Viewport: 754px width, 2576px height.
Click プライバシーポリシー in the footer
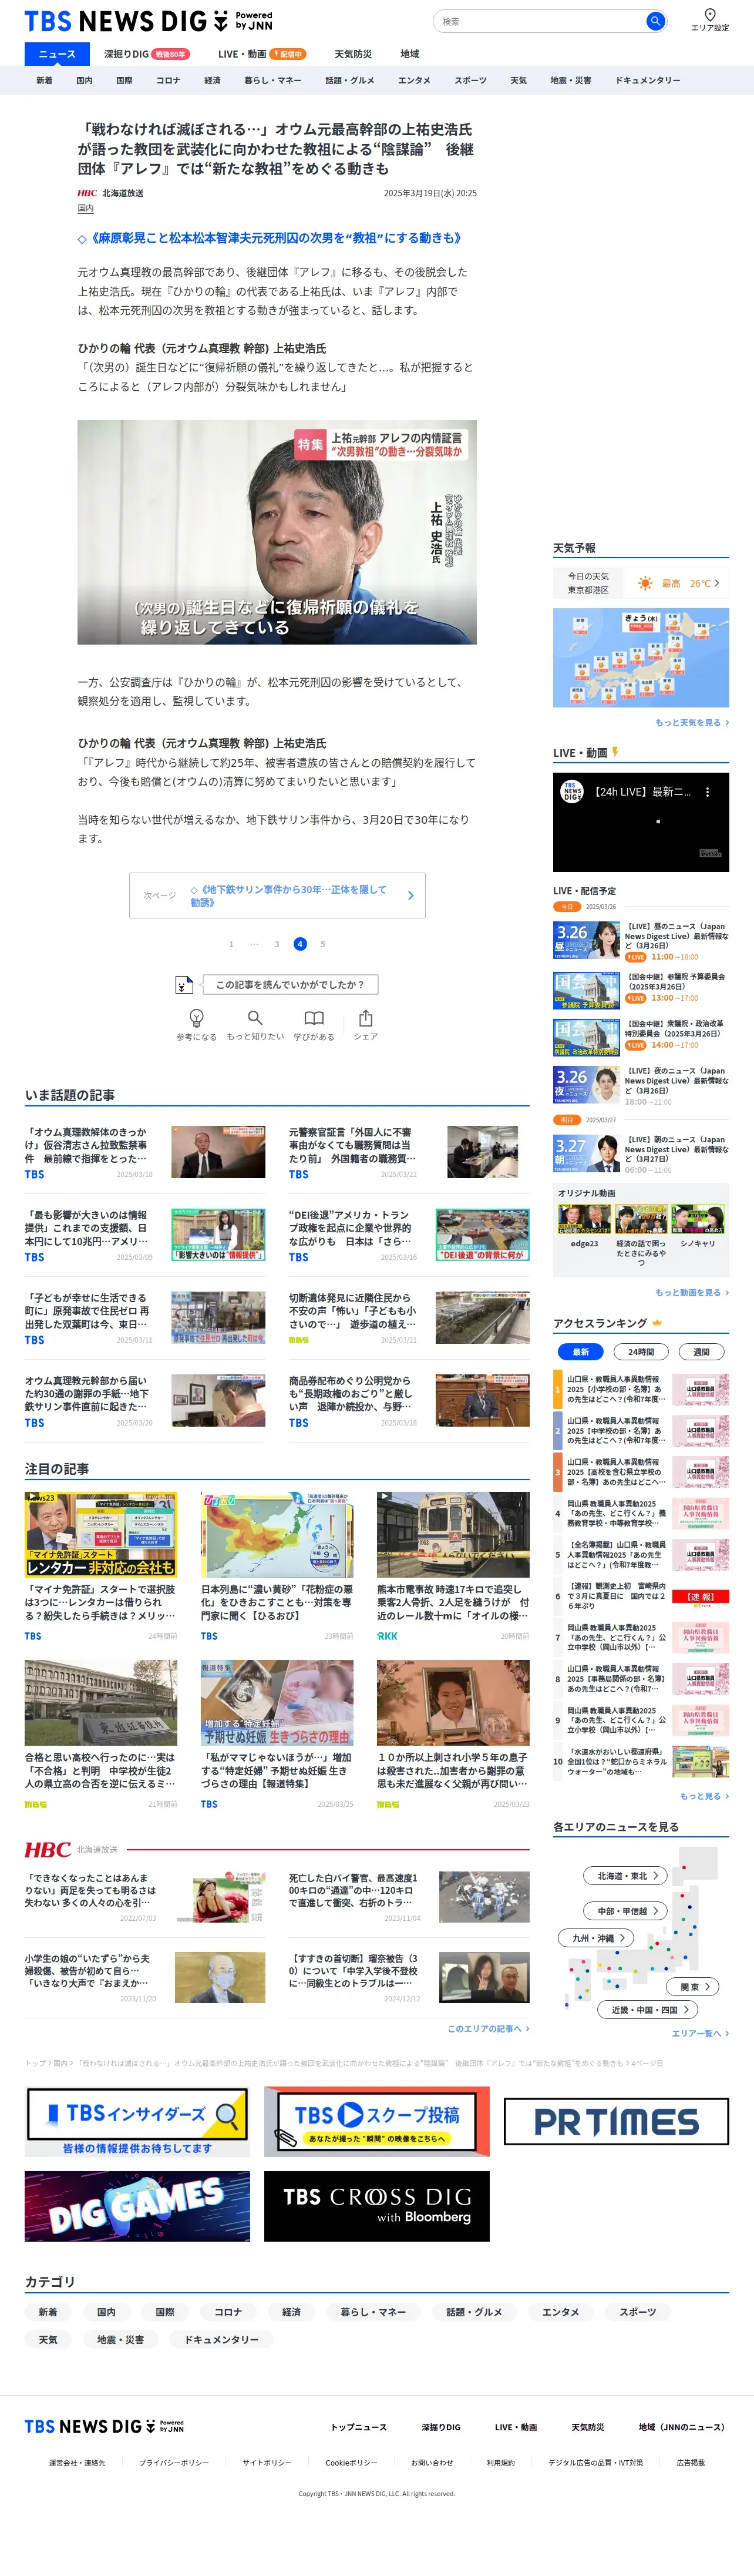(174, 2462)
